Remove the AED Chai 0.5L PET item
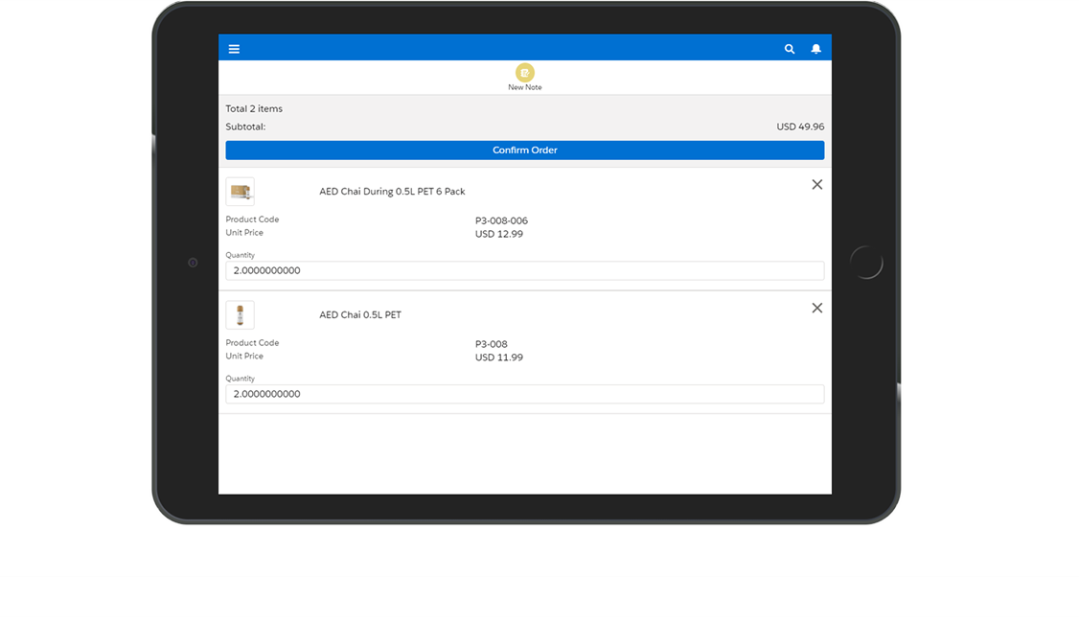The height and width of the screenshot is (623, 1079). coord(816,309)
